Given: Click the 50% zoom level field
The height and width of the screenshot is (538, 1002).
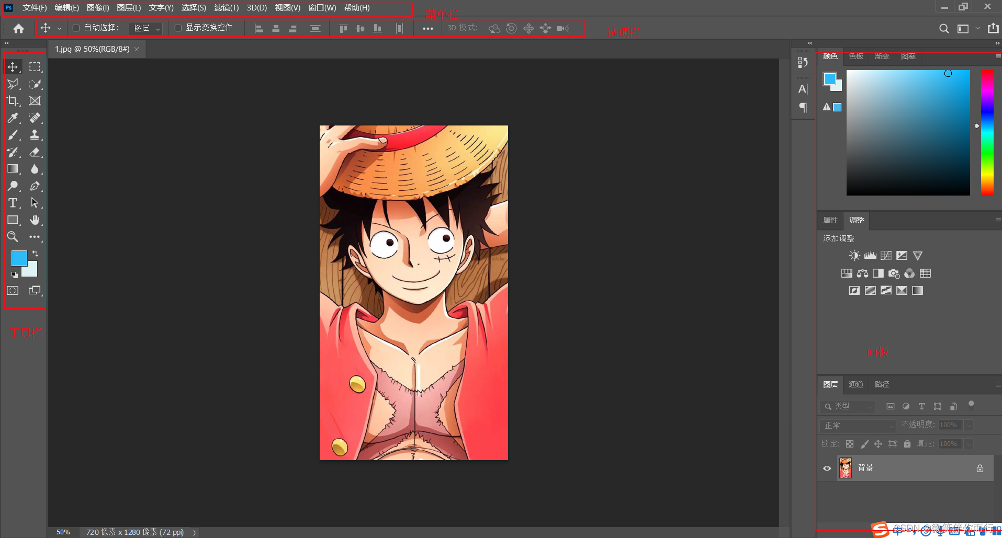Looking at the screenshot, I should coord(63,532).
